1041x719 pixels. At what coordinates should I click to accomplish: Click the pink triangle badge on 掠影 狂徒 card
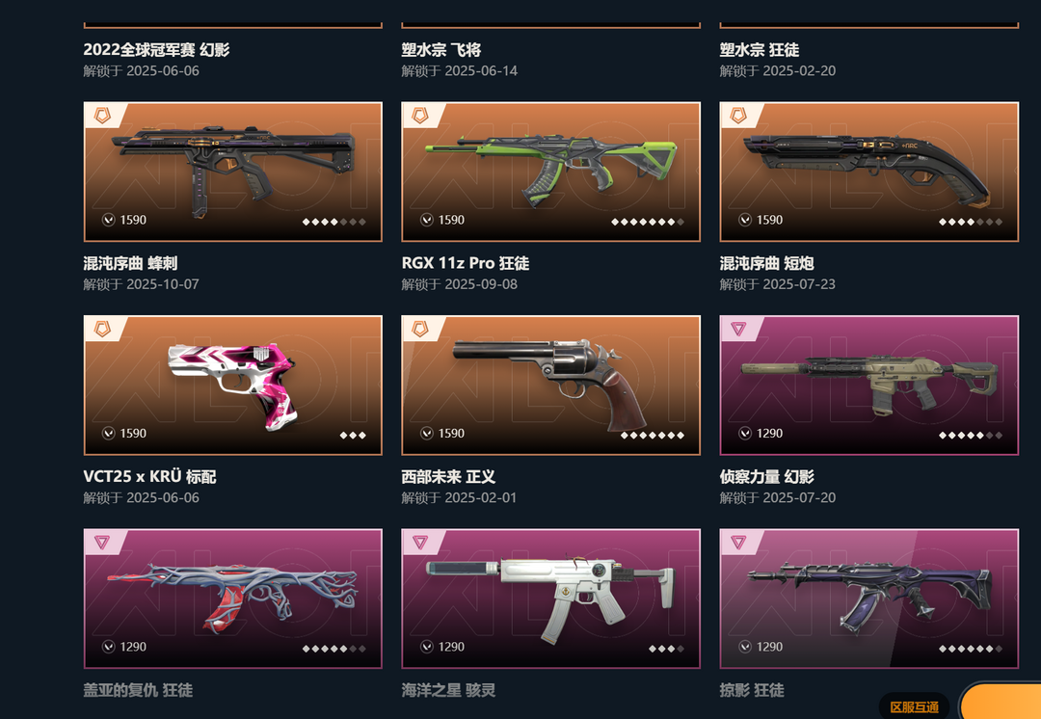coord(738,543)
